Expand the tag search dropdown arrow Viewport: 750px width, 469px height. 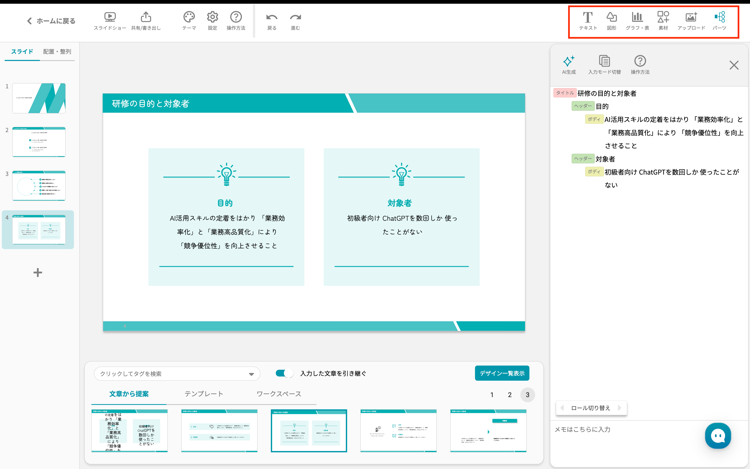point(251,374)
